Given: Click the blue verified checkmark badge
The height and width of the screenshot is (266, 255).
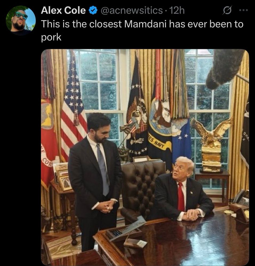Looking at the screenshot, I should [x=93, y=11].
